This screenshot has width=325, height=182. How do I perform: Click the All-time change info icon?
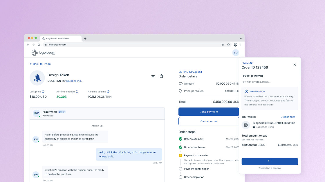pos(77,92)
